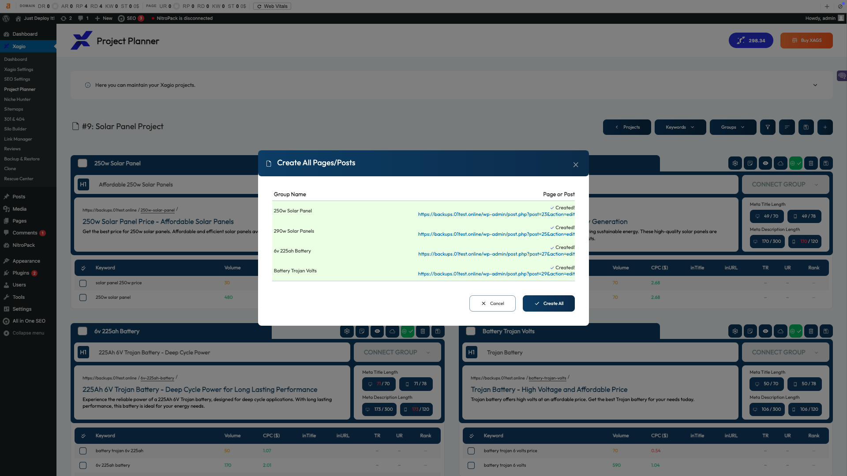Click trash icon on the top right group toolbar

coord(811,163)
